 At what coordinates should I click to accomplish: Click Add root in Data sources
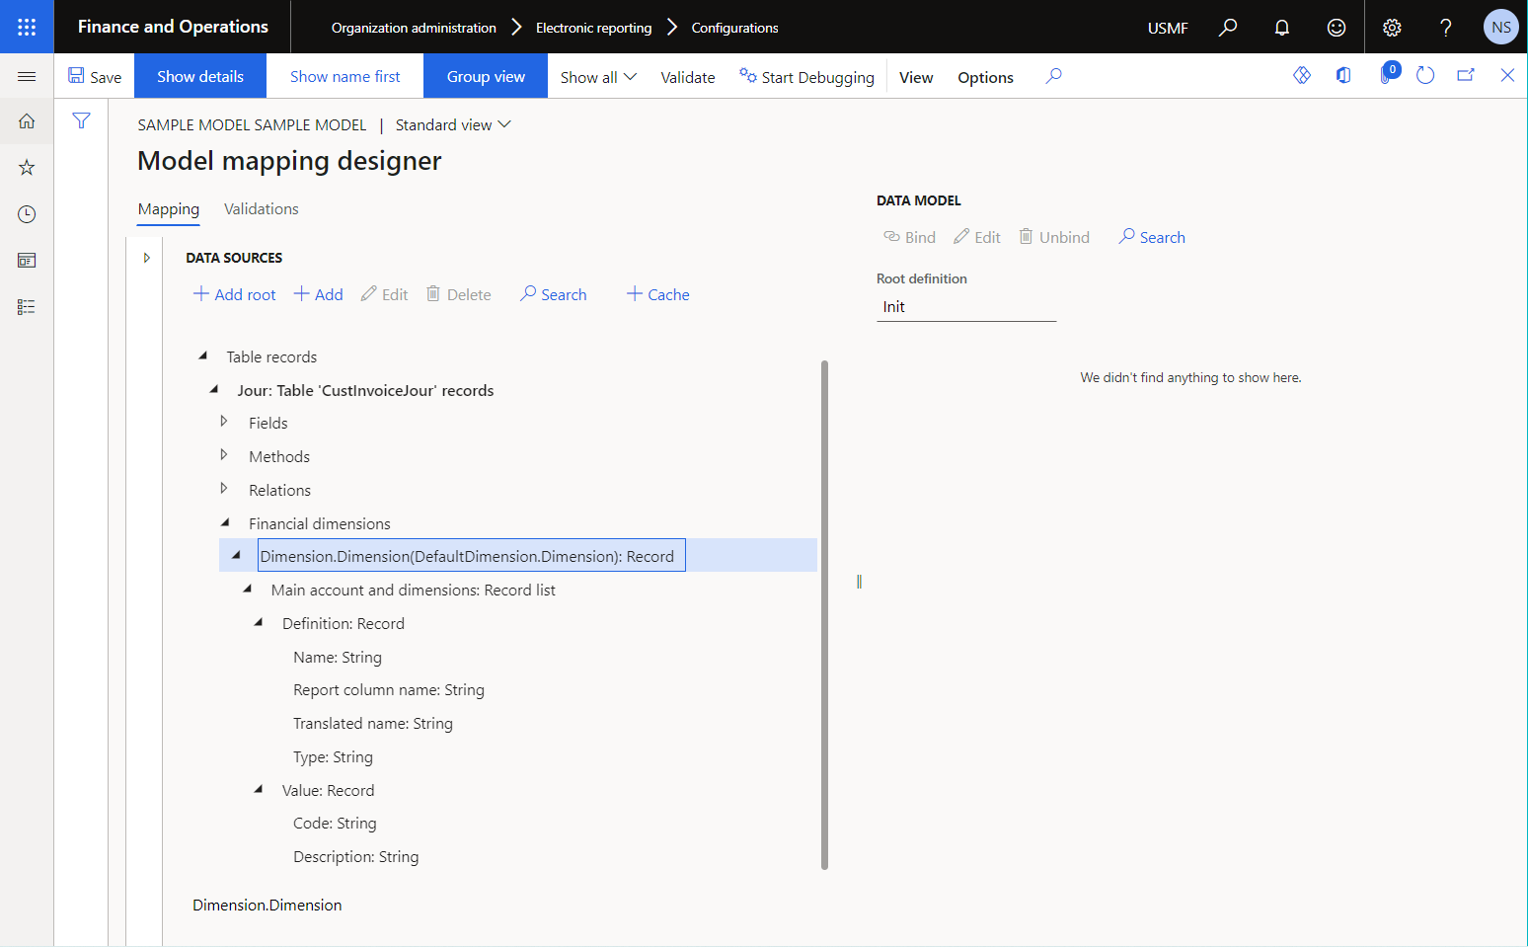pyautogui.click(x=235, y=294)
